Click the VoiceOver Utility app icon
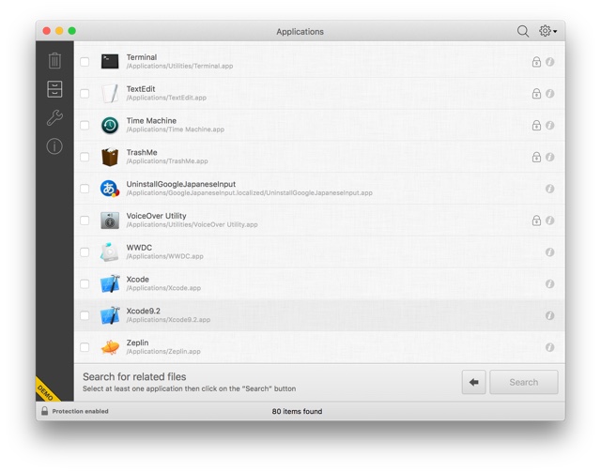Viewport: 601px width, 472px height. pyautogui.click(x=110, y=221)
